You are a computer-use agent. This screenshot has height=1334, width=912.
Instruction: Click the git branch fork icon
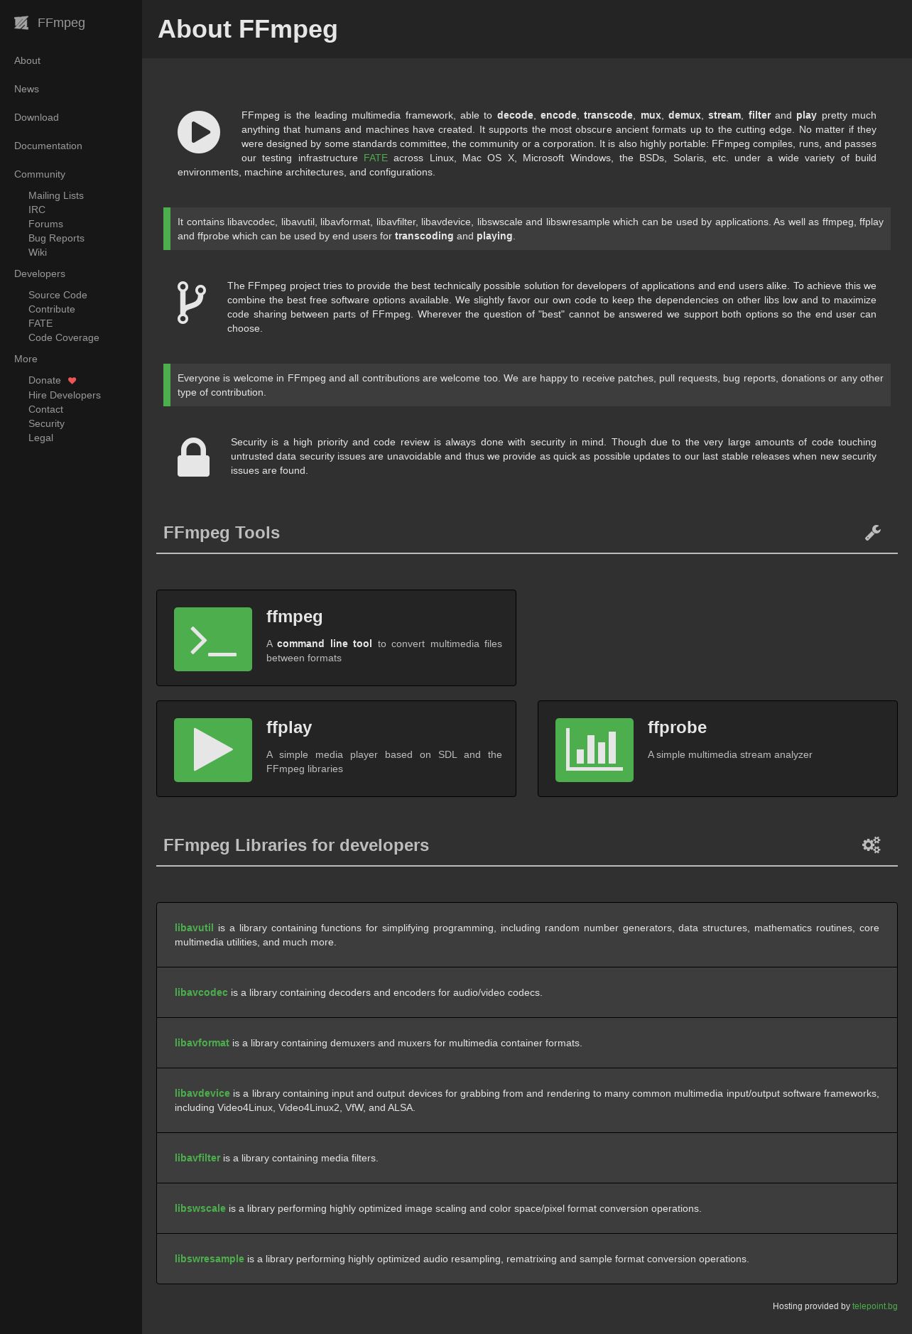(x=191, y=303)
